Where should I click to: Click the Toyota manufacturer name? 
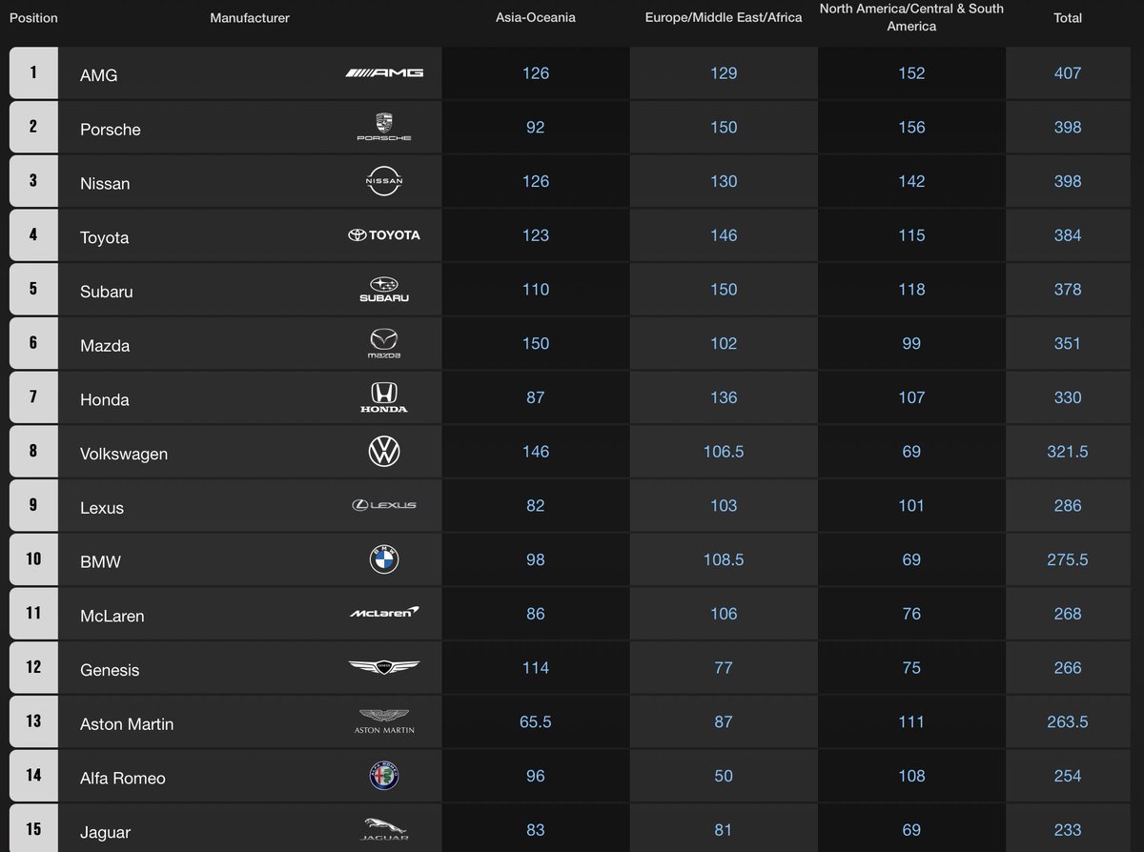(105, 237)
